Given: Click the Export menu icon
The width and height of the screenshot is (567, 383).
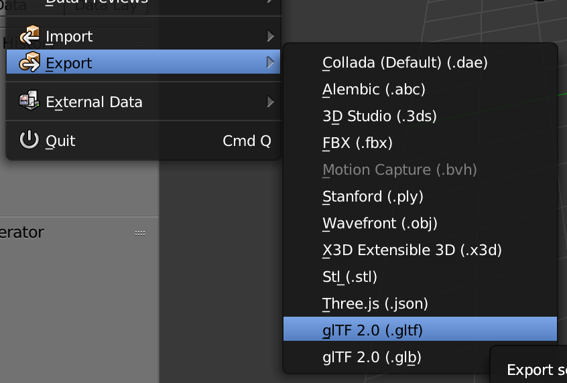Looking at the screenshot, I should (x=30, y=63).
